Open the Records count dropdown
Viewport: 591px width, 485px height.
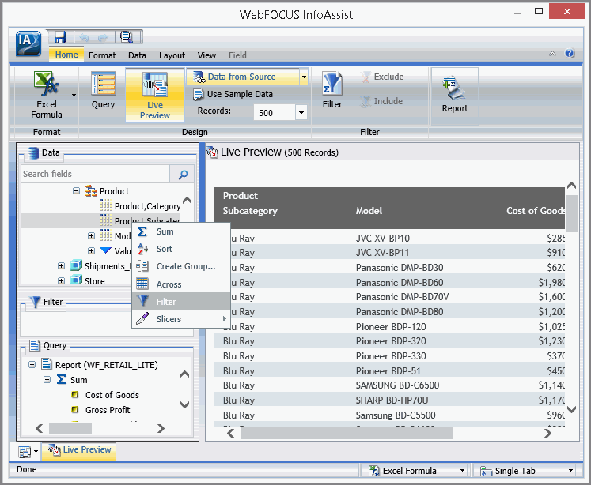[x=301, y=112]
